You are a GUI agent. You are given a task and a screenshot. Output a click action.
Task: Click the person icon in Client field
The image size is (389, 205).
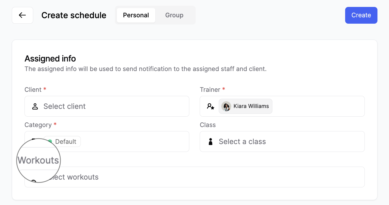pos(35,107)
